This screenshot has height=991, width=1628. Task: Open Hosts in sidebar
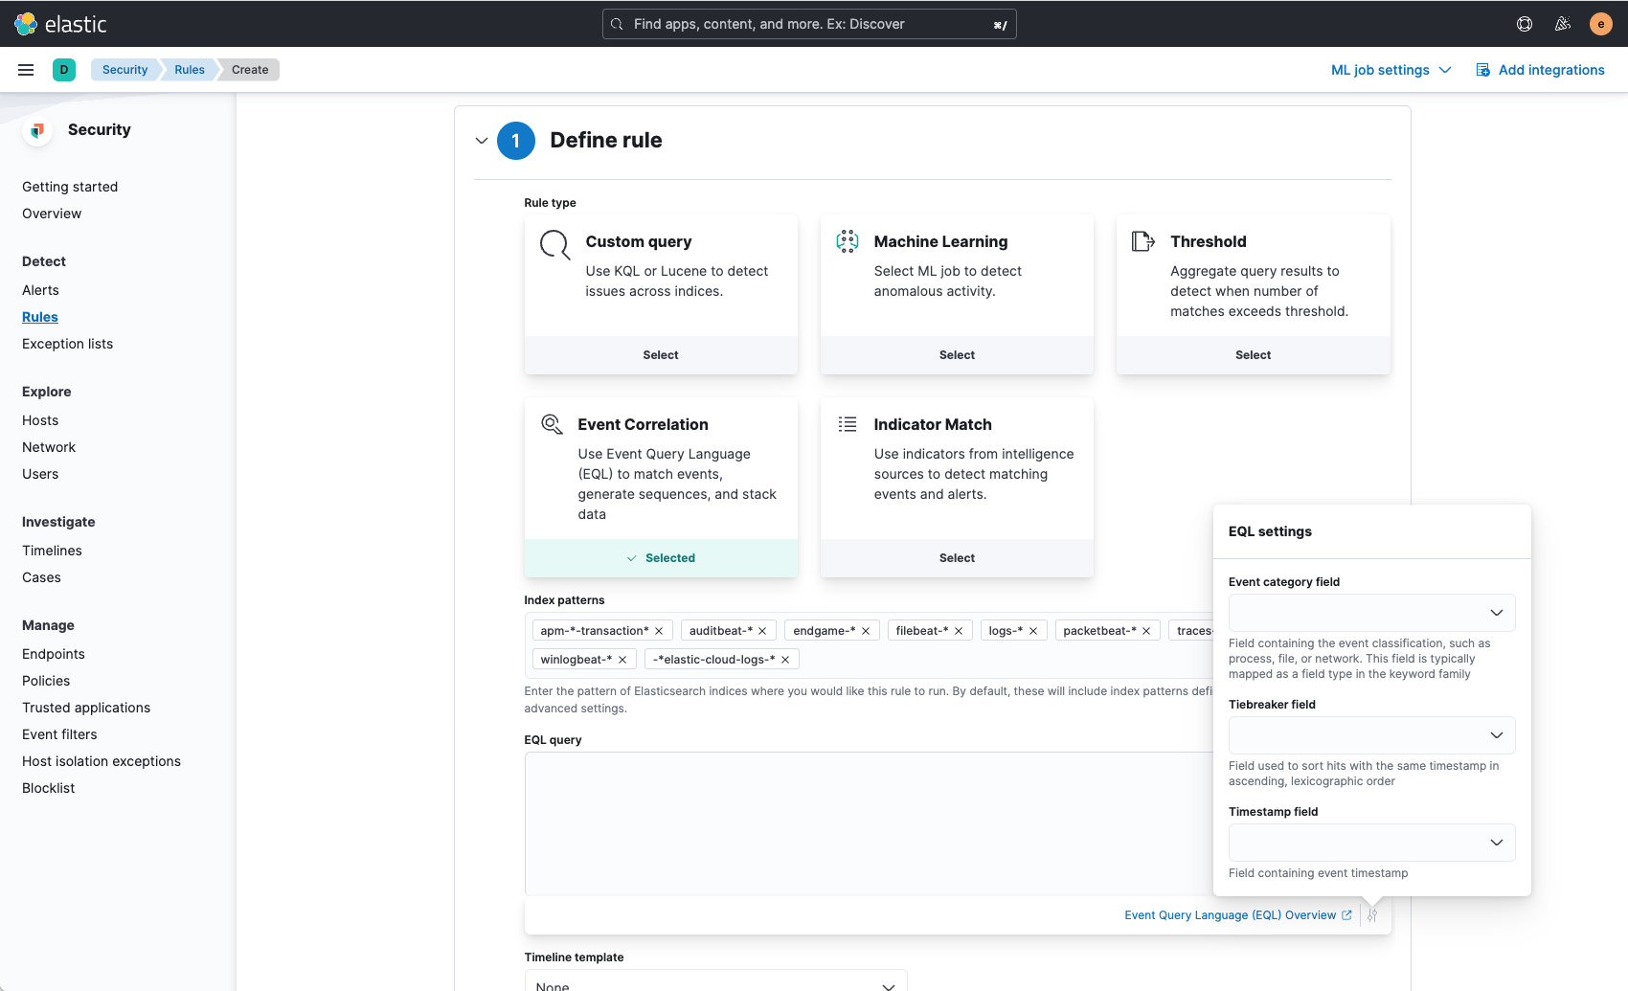[40, 420]
